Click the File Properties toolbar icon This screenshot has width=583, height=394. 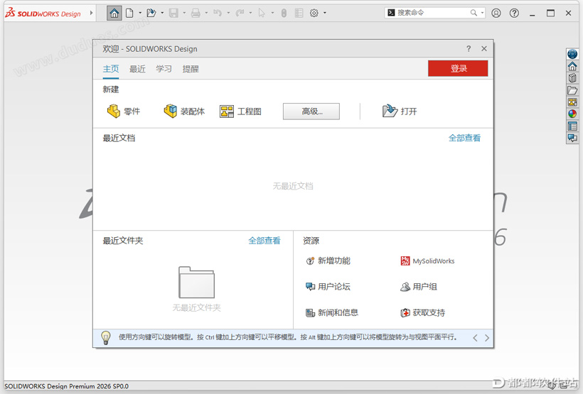click(299, 13)
